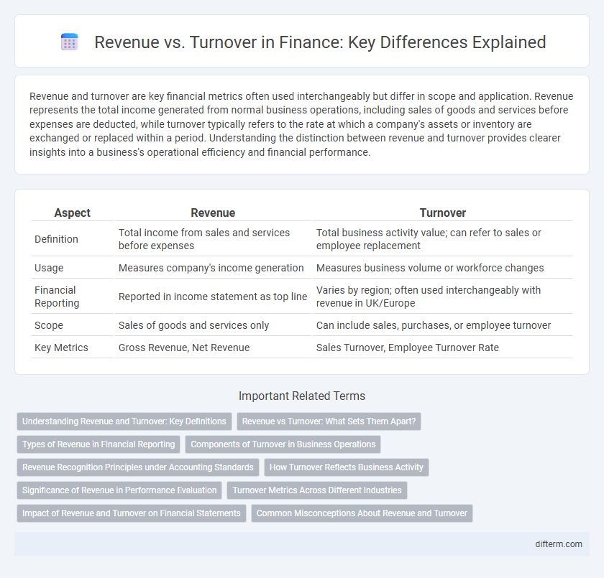Click cell 'Sales Turnover, Employee Turnover Rate'

pyautogui.click(x=443, y=348)
